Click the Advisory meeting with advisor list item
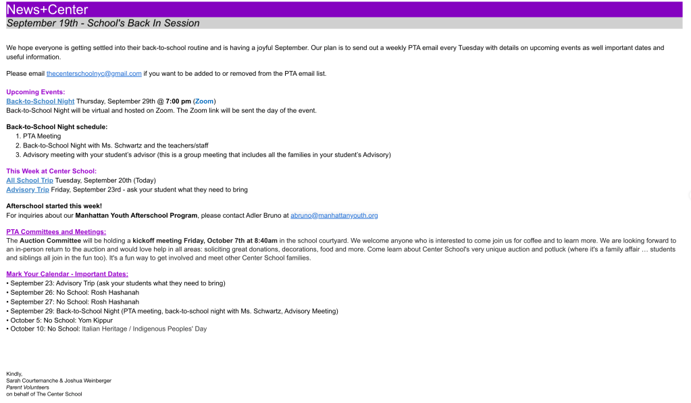Viewport: 691px width, 403px height. coord(207,155)
